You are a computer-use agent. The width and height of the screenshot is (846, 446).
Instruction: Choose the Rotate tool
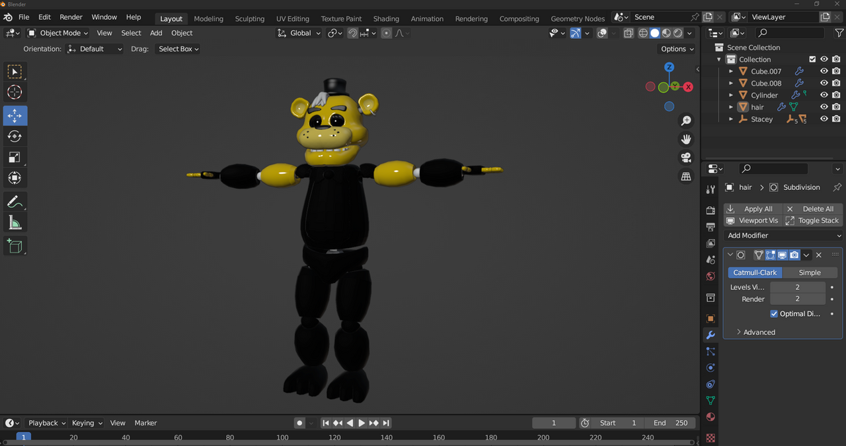[x=15, y=137]
